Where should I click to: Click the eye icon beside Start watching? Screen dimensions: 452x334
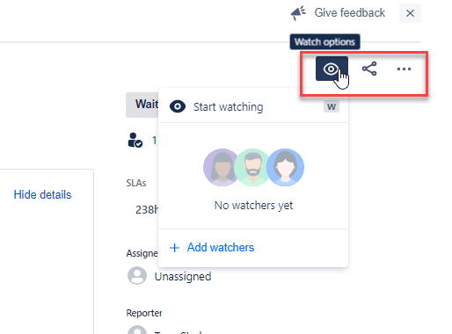pos(178,106)
